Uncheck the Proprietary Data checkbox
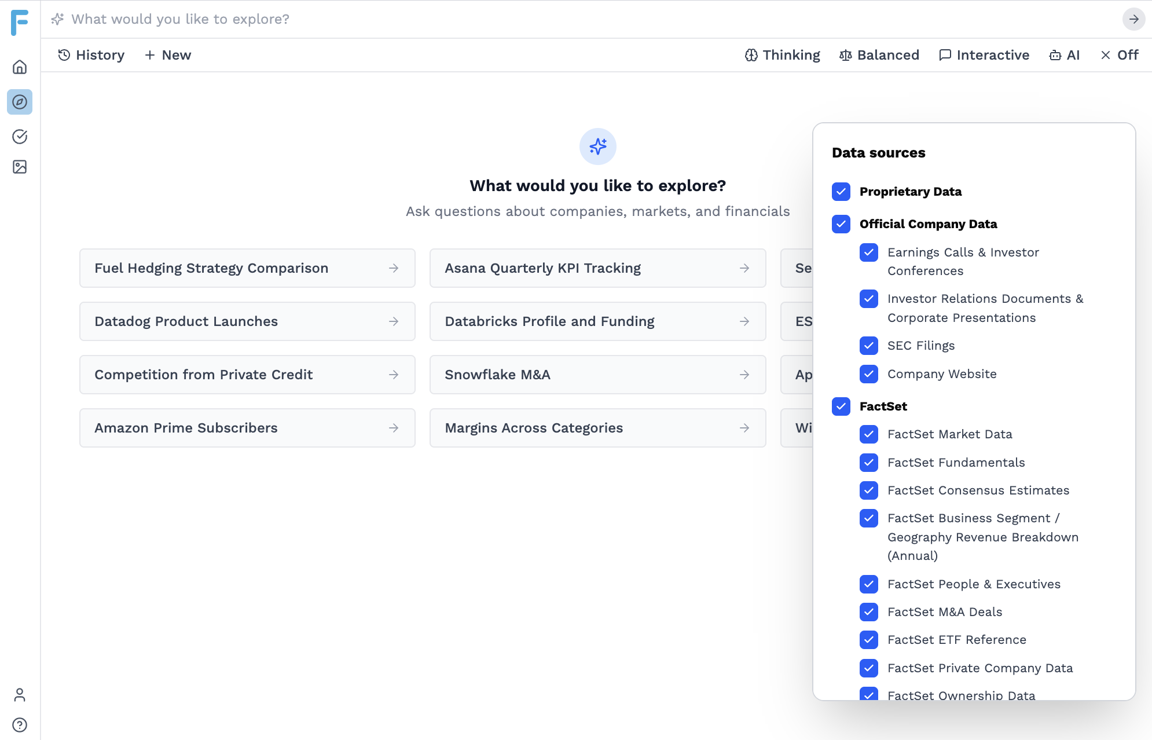Image resolution: width=1152 pixels, height=740 pixels. (x=841, y=192)
